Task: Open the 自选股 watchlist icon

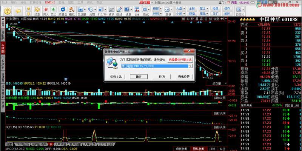Action: coord(80,9)
